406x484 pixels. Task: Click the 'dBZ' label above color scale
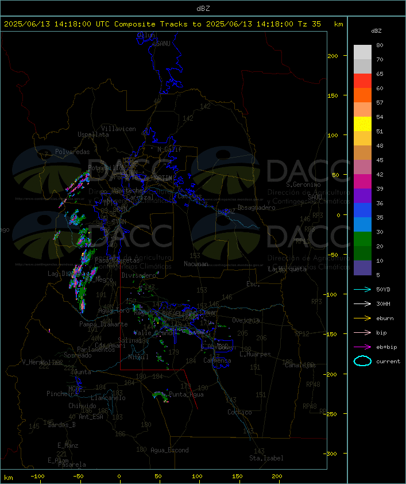(376, 31)
